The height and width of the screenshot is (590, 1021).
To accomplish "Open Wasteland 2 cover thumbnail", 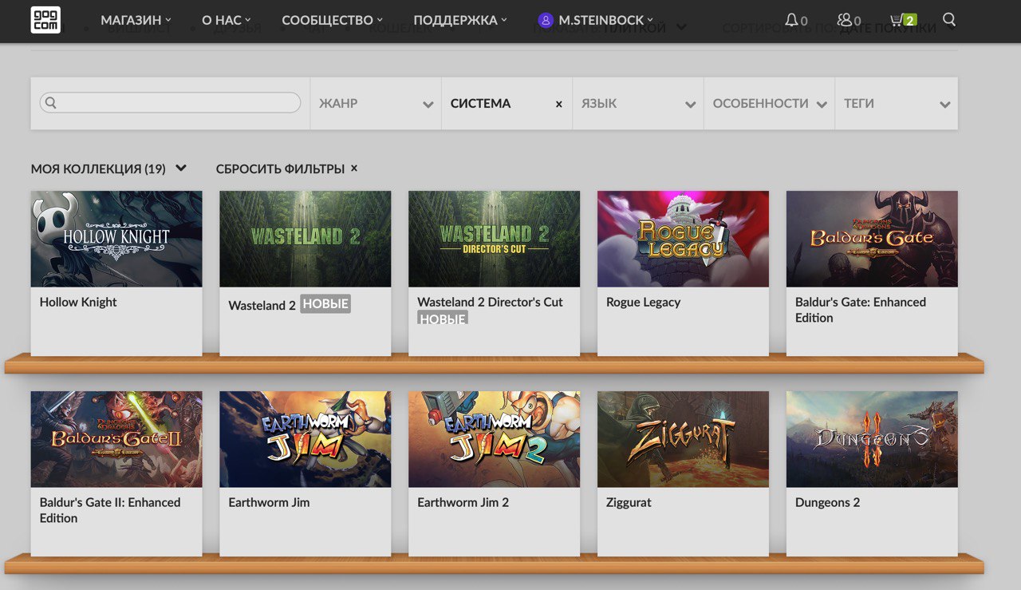I will pos(306,239).
